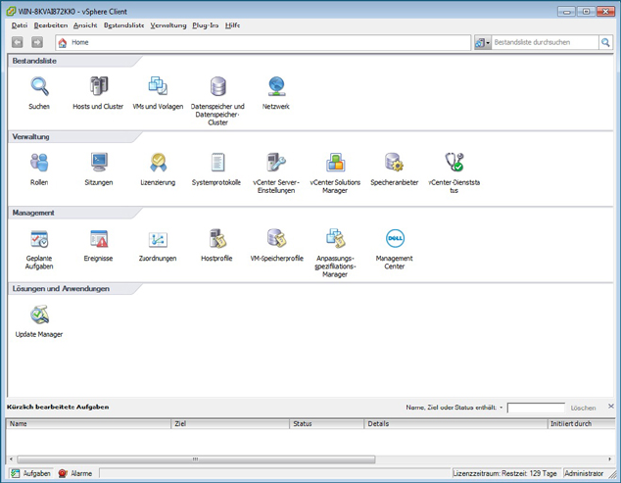621x483 pixels.
Task: Open the Datei menu
Action: pos(20,25)
